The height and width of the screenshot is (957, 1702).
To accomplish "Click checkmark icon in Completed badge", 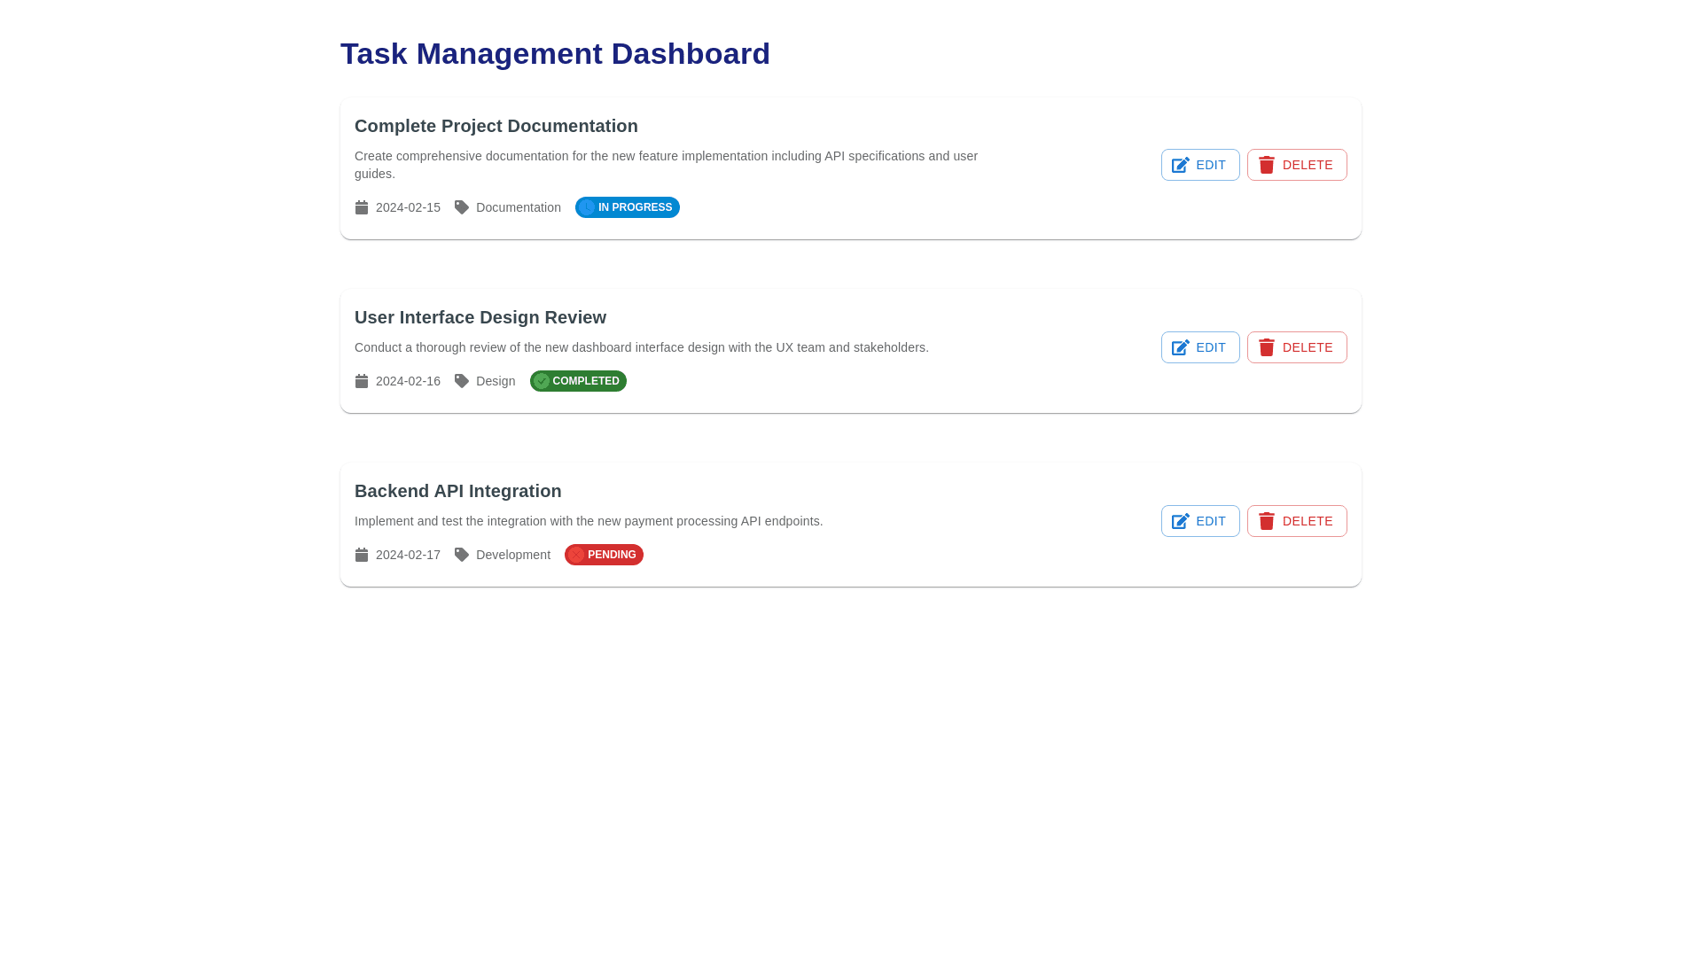I will coord(542,381).
